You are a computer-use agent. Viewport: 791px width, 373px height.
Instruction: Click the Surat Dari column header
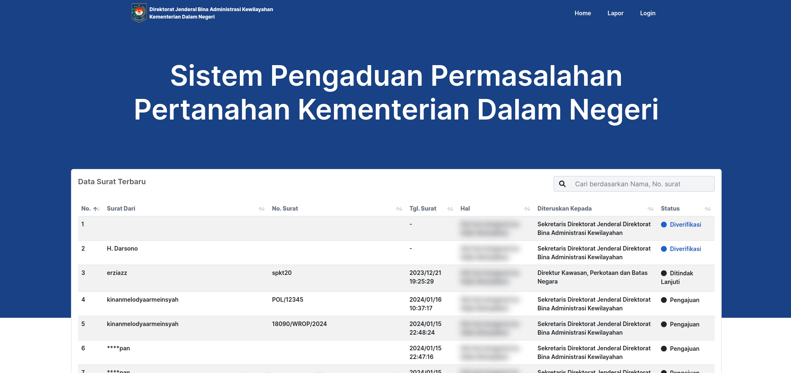[x=121, y=209]
